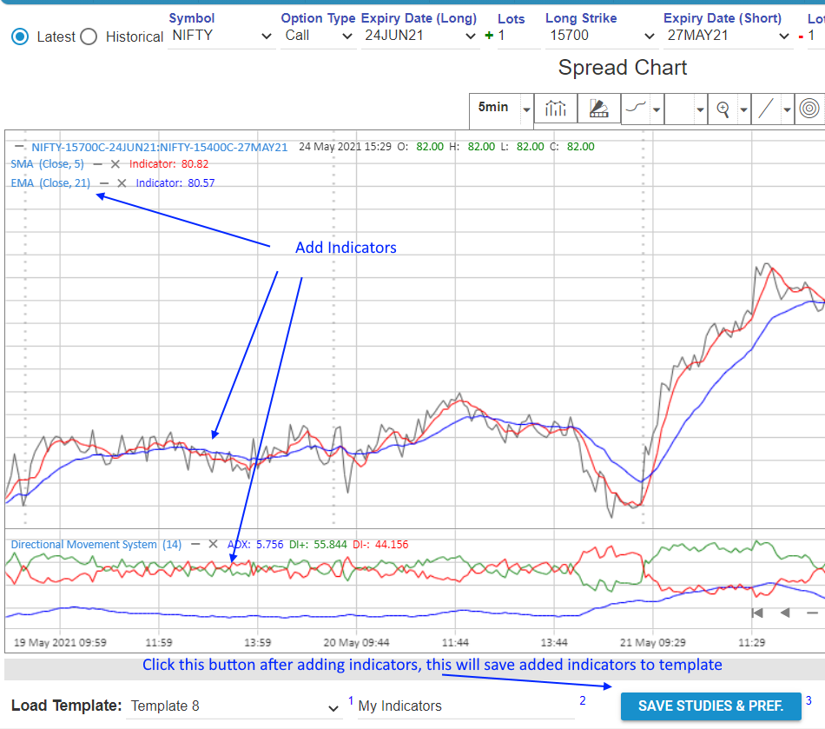This screenshot has width=825, height=729.
Task: Expand the chart type dropdown arrow
Action: coord(657,109)
